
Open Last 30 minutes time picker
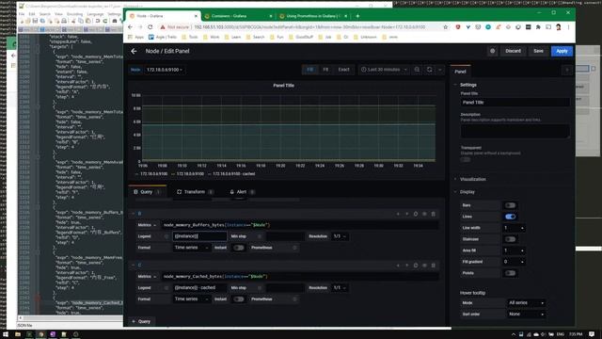[384, 70]
